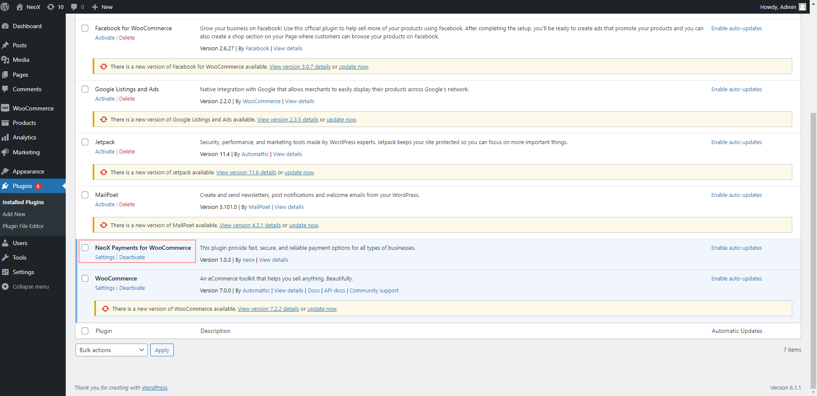Tick the NeoX Payments for WooCommerce checkbox
Image resolution: width=817 pixels, height=396 pixels.
tap(85, 248)
